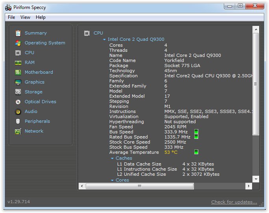Open Network section

click(x=34, y=131)
